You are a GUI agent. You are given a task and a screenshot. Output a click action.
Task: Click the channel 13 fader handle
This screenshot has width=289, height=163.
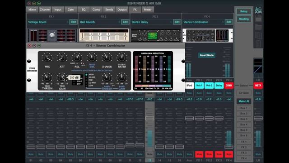point(149,118)
